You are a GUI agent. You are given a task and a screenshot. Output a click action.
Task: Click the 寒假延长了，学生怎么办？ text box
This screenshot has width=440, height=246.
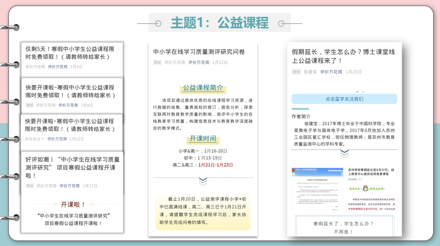point(344,226)
